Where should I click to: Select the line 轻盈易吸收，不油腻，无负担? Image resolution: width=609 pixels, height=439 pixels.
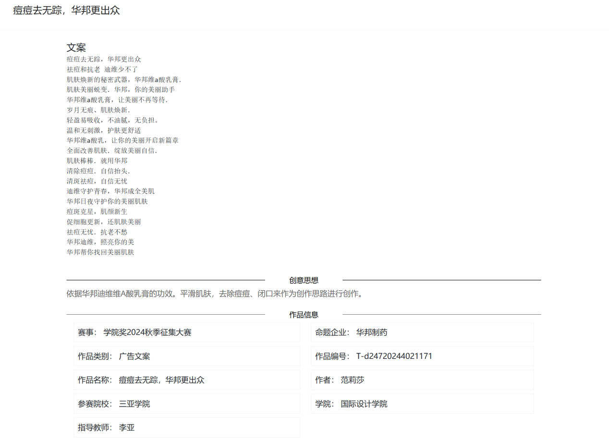pyautogui.click(x=112, y=120)
